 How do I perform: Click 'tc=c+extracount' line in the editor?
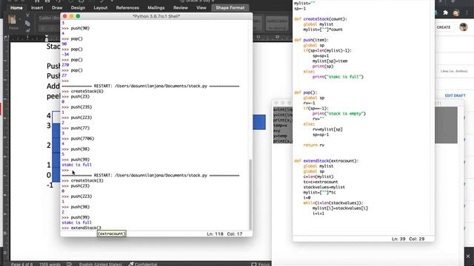pyautogui.click(x=321, y=183)
